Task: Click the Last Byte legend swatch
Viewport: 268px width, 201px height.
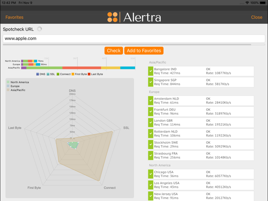Action: [89, 74]
